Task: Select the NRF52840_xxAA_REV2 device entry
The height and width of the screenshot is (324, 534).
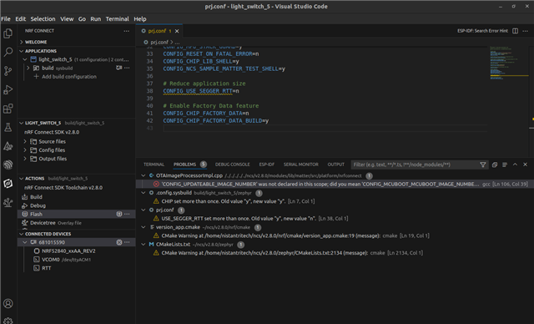Action: click(x=68, y=251)
